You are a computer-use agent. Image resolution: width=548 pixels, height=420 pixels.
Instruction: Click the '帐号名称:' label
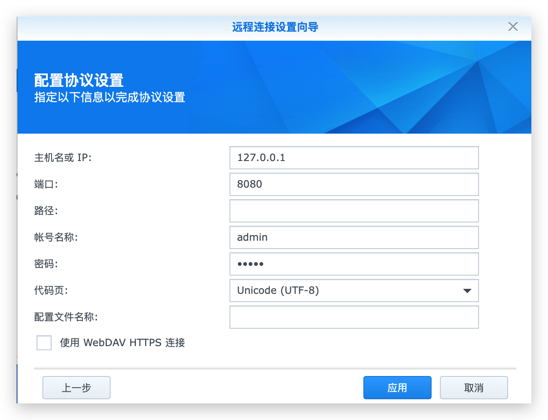pyautogui.click(x=56, y=237)
